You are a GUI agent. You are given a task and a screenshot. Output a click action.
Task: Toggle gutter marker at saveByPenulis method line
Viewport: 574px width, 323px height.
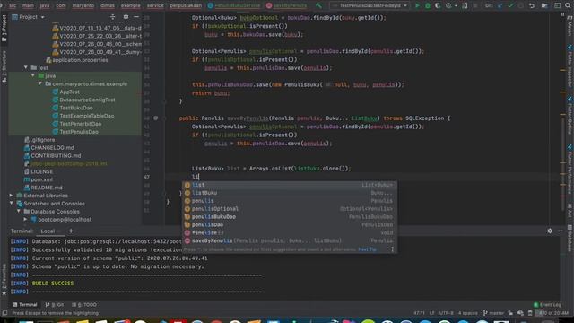tap(155, 118)
